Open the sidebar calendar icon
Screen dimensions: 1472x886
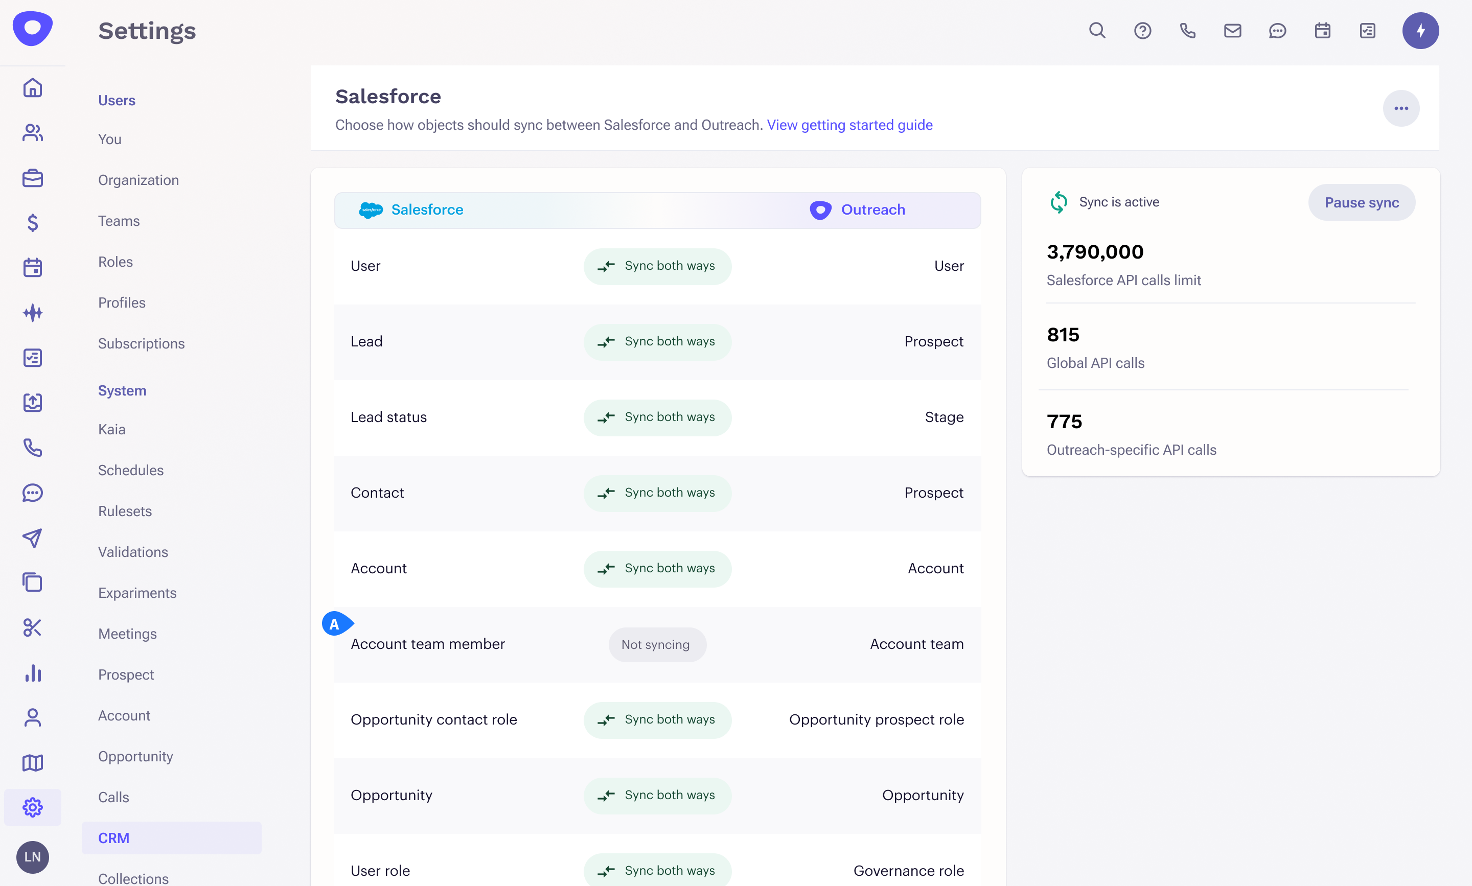pos(33,267)
